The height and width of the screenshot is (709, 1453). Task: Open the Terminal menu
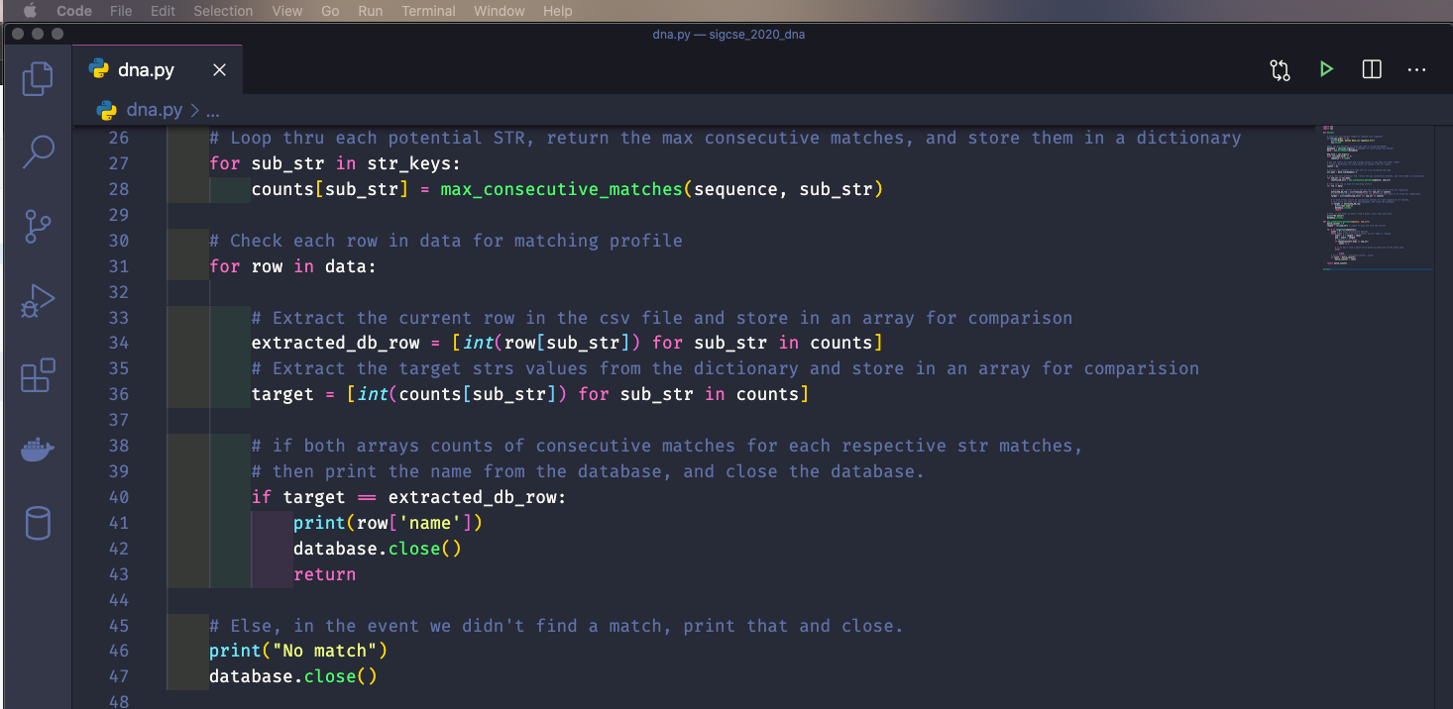coord(428,11)
